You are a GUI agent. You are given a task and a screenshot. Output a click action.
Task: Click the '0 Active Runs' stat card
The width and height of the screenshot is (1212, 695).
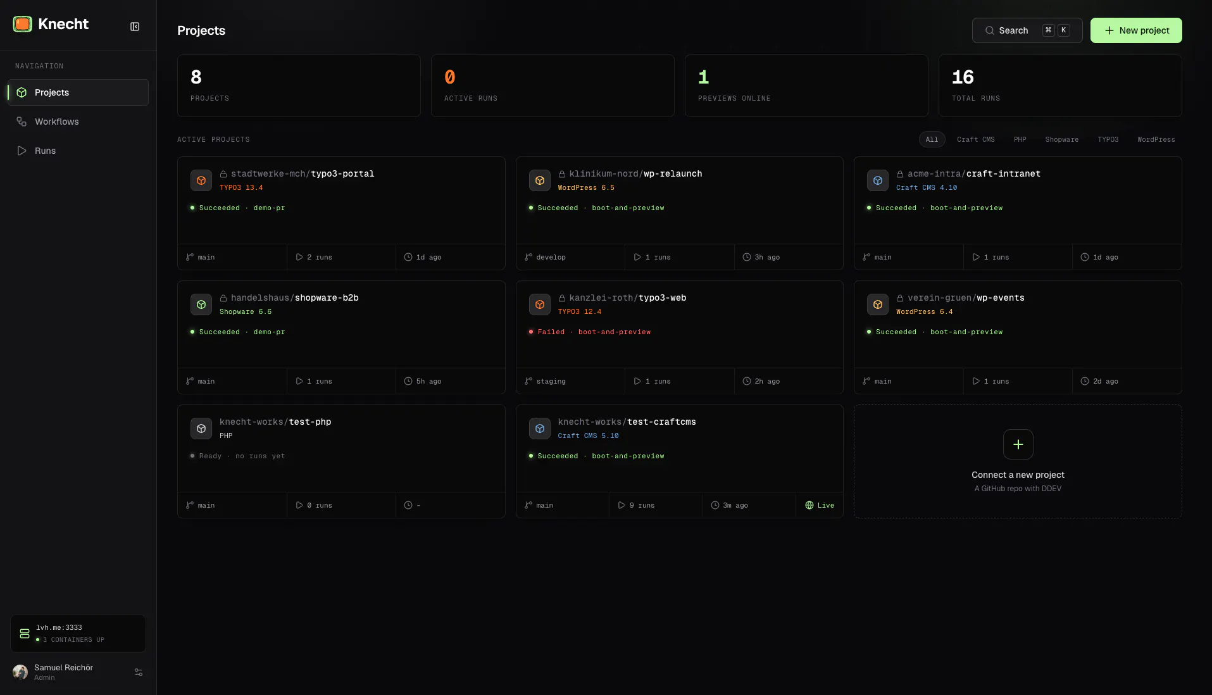tap(553, 85)
